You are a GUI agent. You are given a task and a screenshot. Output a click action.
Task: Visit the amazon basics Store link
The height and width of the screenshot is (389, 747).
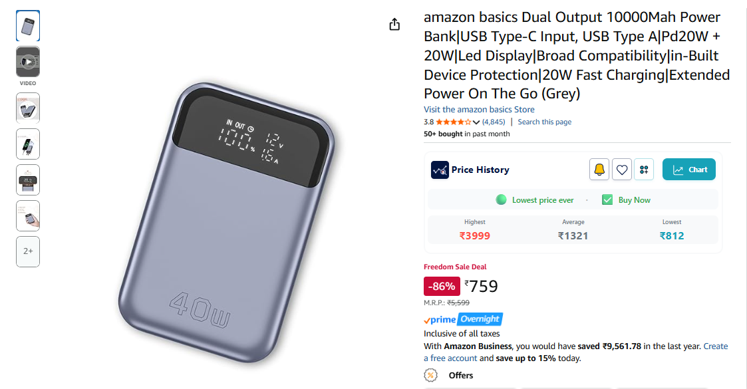pos(479,110)
